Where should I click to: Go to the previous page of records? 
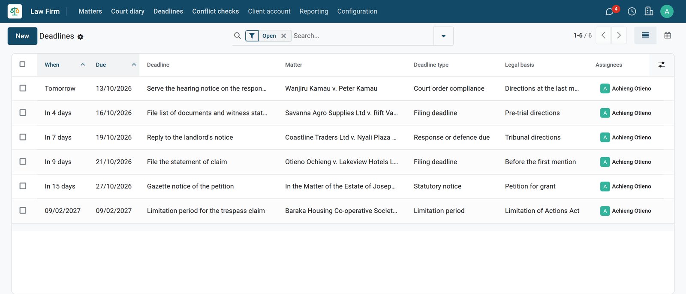coord(603,35)
